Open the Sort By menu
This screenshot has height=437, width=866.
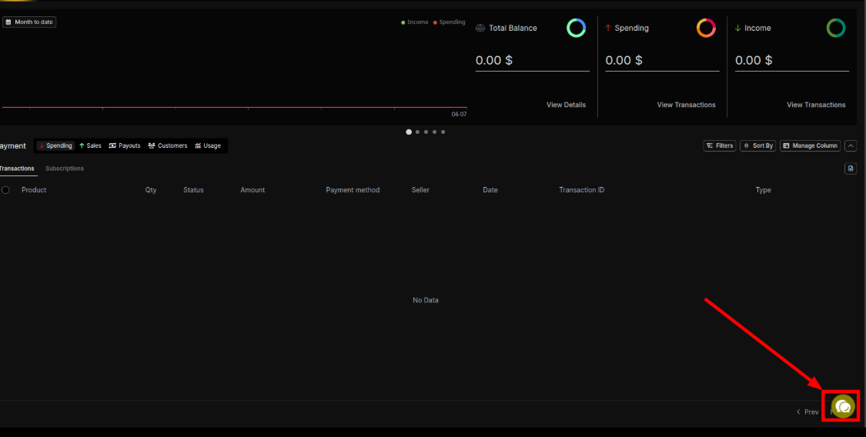tap(757, 145)
